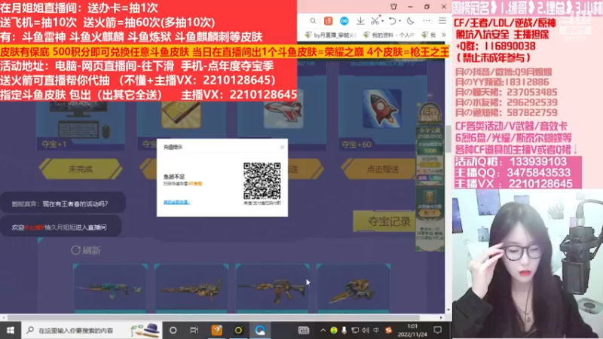Toggle the 中 input language indicator
The image size is (603, 339).
[x=376, y=330]
